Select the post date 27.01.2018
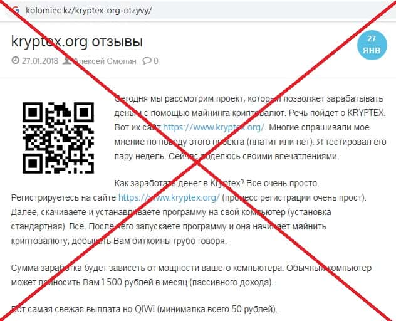 pos(40,61)
